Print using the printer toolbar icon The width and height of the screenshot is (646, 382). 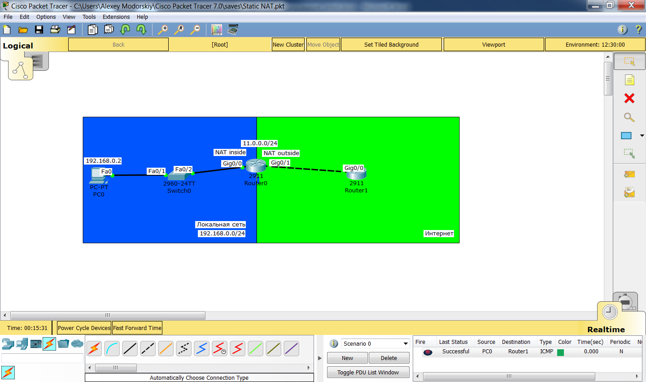55,30
